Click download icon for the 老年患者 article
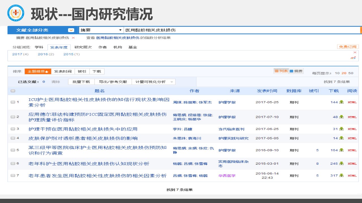Screen dimensions: 362x203 341,175
